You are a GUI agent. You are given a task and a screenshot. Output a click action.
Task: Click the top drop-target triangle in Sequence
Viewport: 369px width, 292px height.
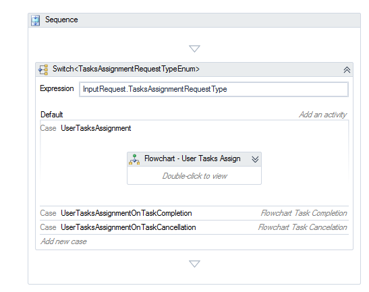(194, 49)
